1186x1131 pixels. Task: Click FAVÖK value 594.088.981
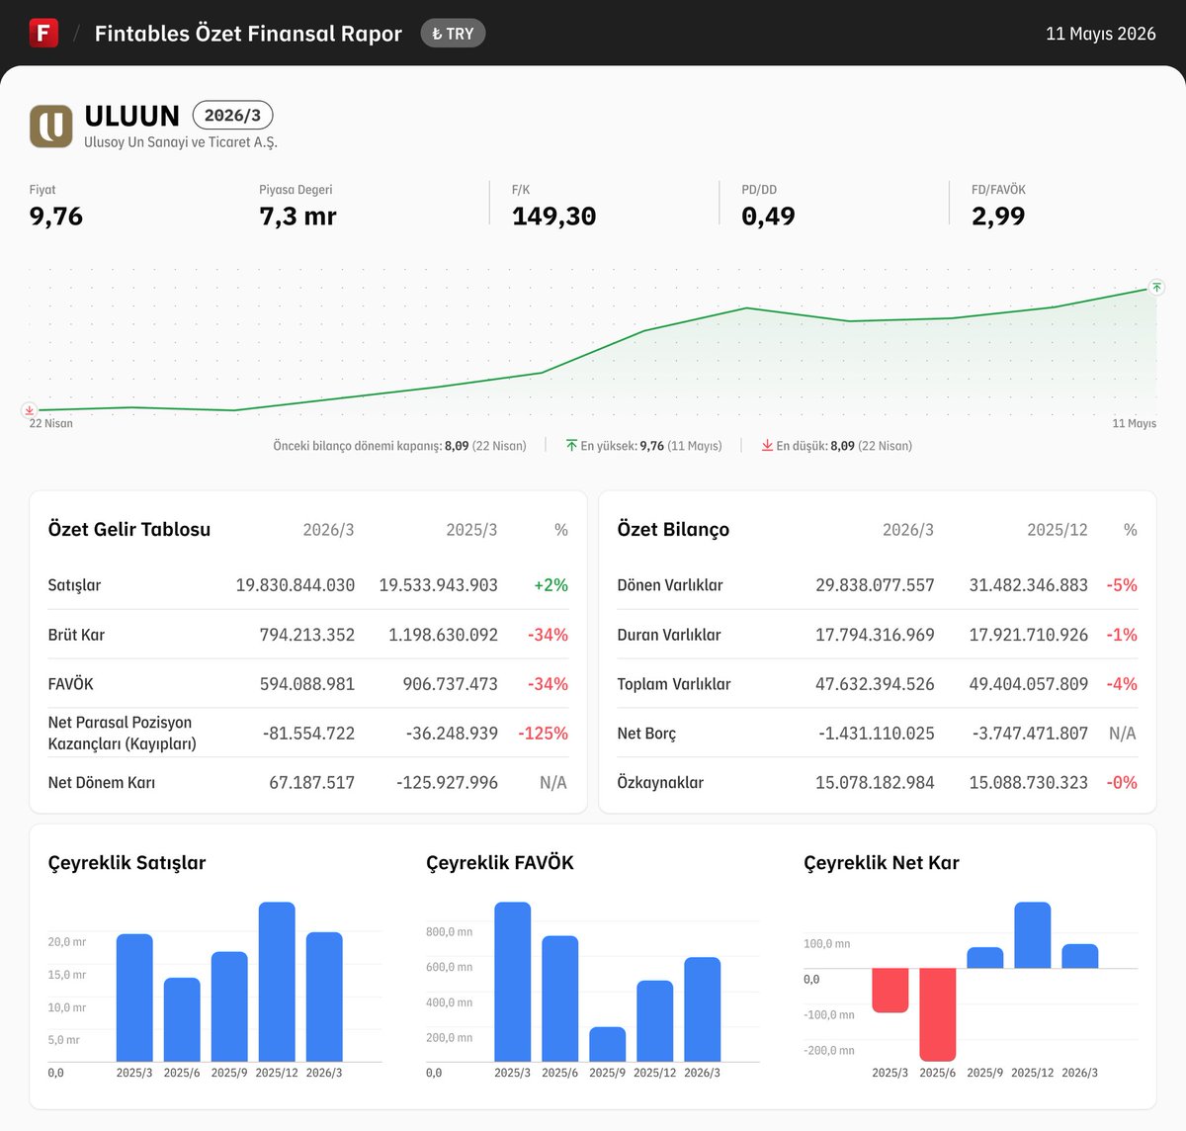307,684
